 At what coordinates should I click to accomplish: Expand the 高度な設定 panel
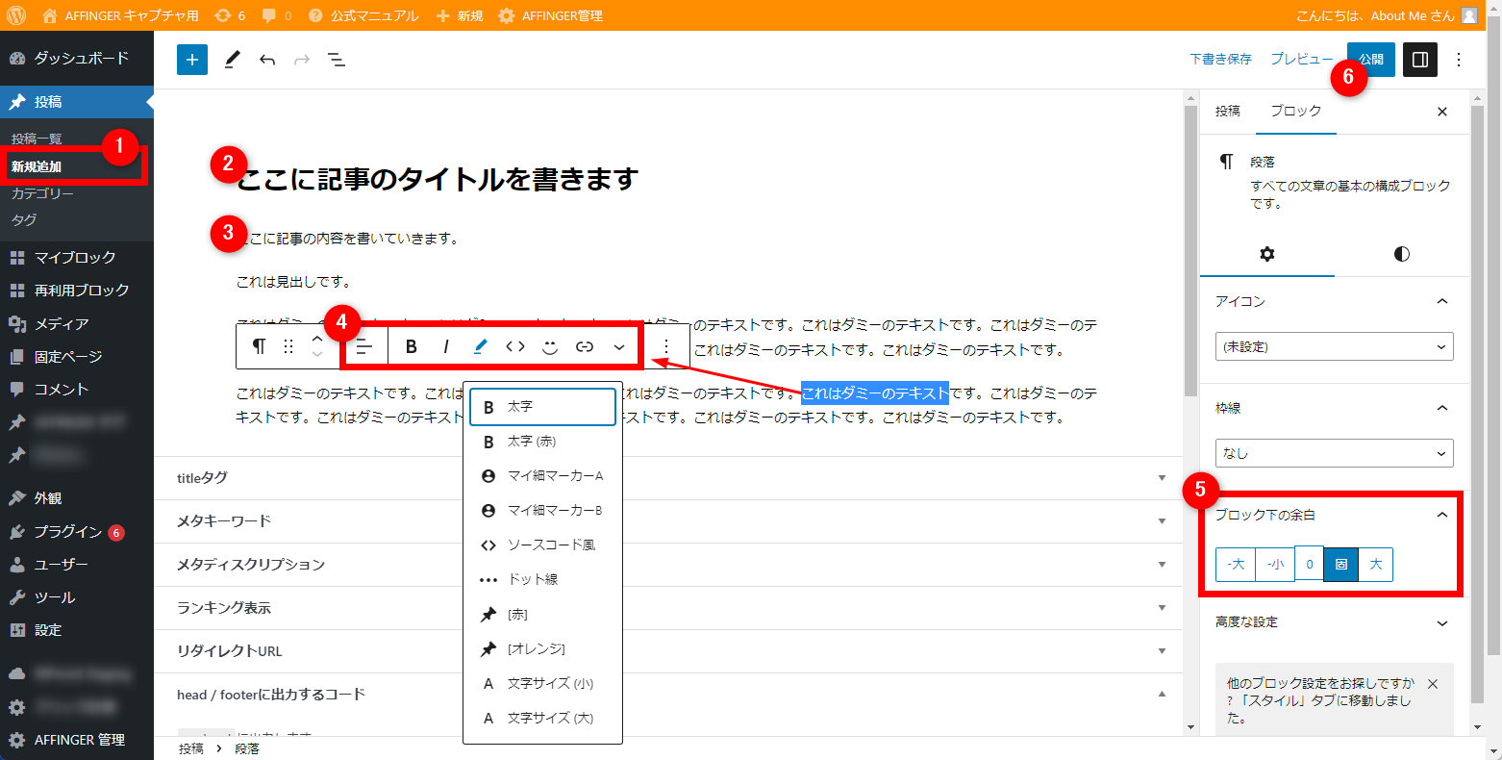[x=1334, y=622]
